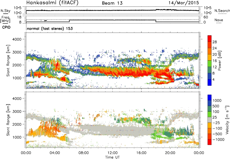
Task: Click the '20:00' time tick label
Action: click(x=170, y=153)
